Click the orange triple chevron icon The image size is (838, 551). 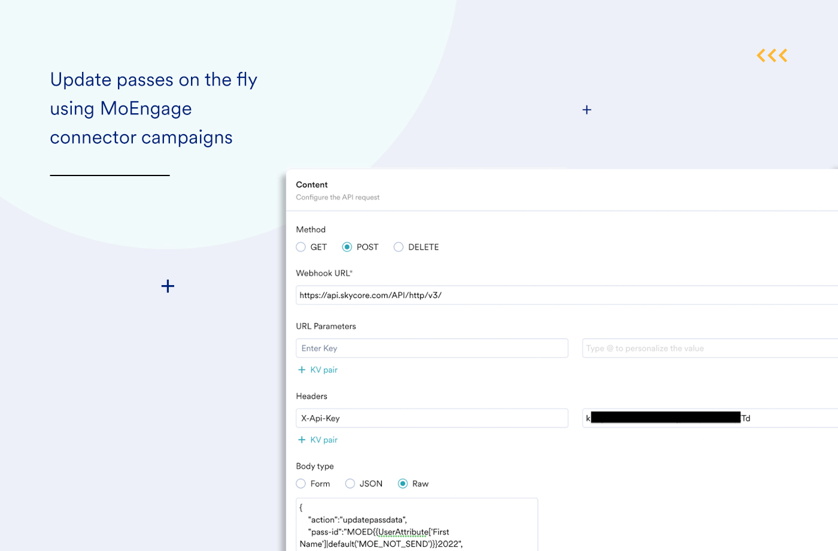point(772,55)
